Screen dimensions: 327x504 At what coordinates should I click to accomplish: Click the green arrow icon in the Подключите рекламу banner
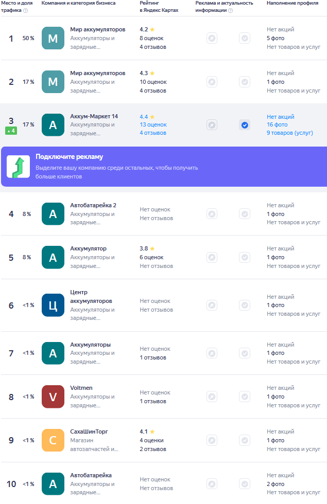pyautogui.click(x=19, y=167)
